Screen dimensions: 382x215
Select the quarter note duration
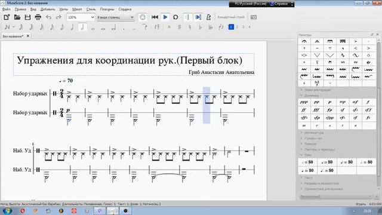(x=72, y=27)
